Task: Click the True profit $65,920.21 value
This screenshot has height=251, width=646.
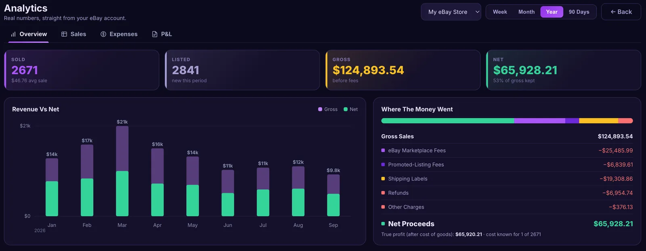Action: [468, 234]
